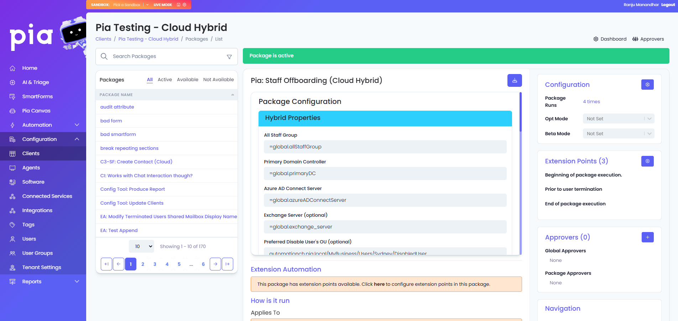Open Configuration panel gear button
The height and width of the screenshot is (321, 678).
[x=647, y=85]
